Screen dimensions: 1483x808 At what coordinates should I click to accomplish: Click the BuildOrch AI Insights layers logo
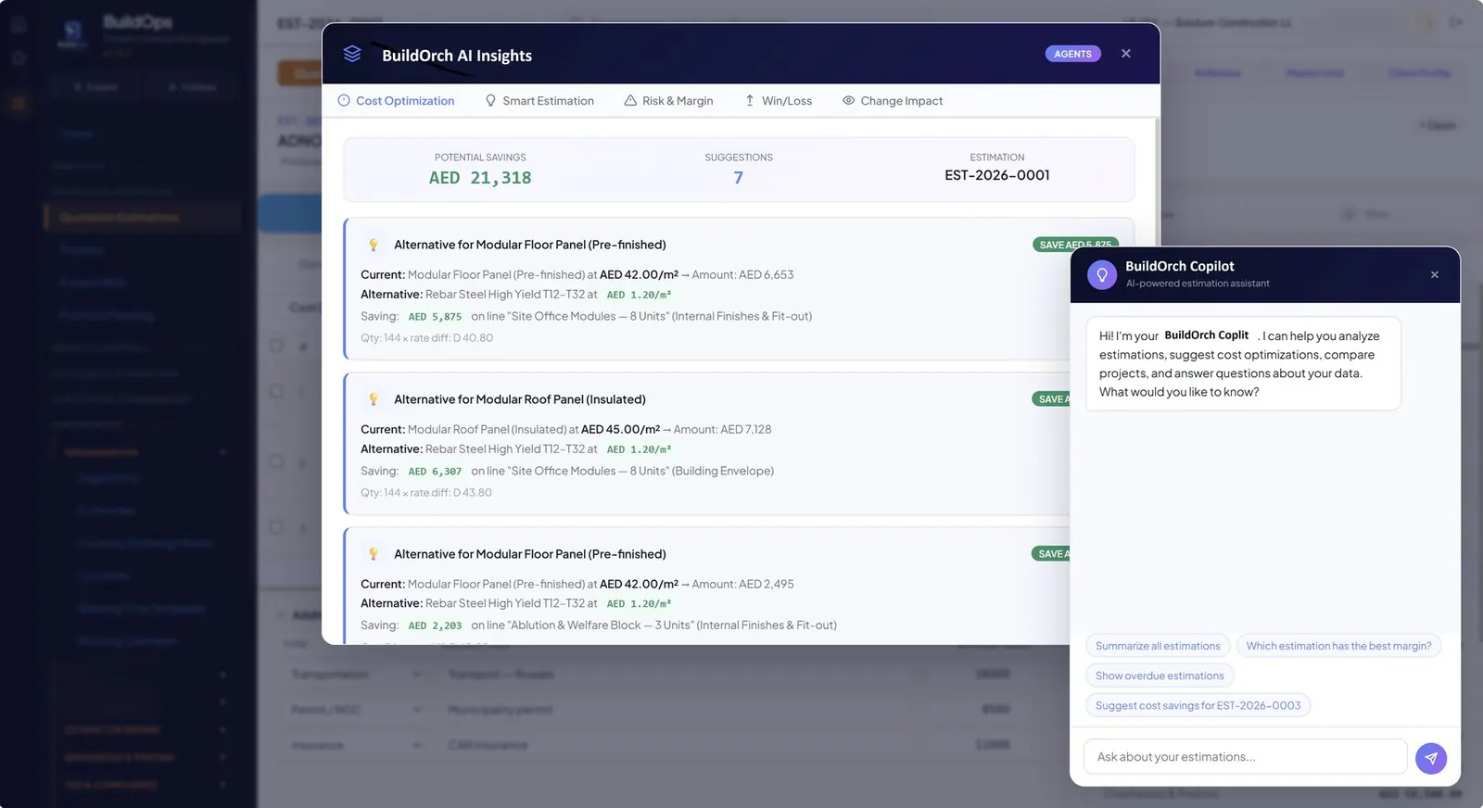click(352, 54)
